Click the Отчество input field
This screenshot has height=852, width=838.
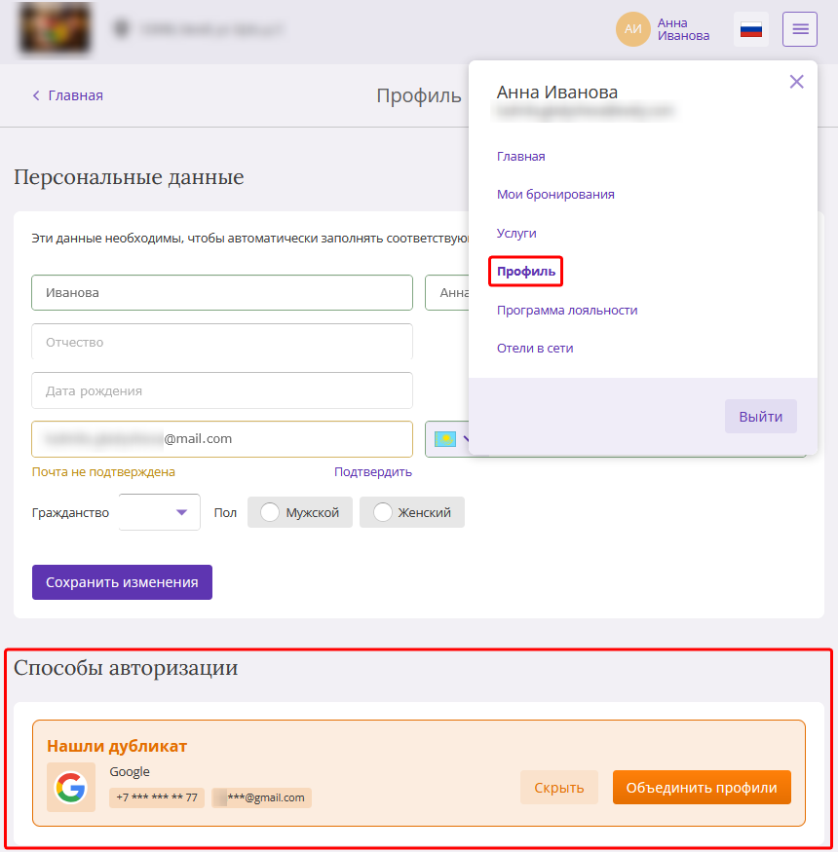pyautogui.click(x=222, y=342)
